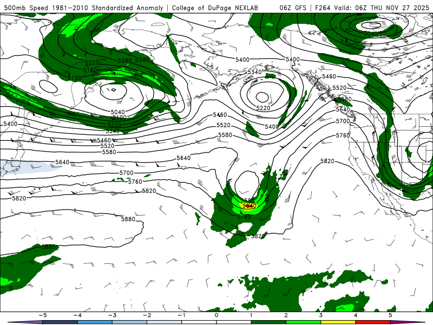The image size is (433, 325).
Task: Click the '500mb Speed 1981-2010 Standardized Anomaly' title
Action: pyautogui.click(x=83, y=8)
